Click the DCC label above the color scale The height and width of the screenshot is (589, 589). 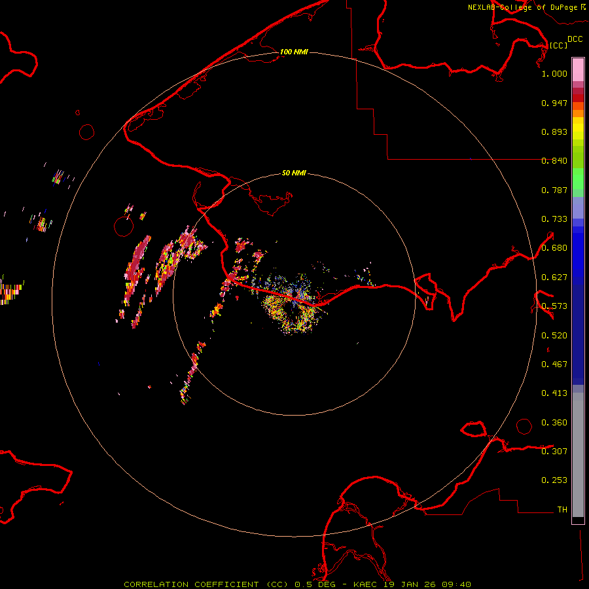[575, 39]
